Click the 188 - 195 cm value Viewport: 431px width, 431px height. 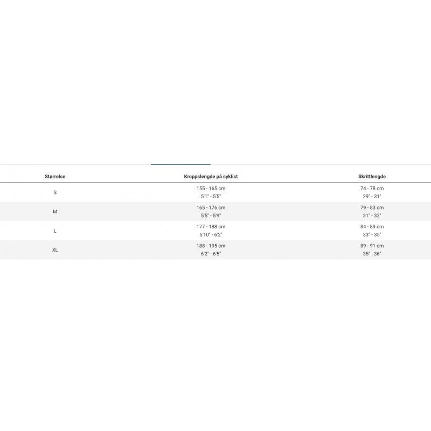[x=211, y=246]
